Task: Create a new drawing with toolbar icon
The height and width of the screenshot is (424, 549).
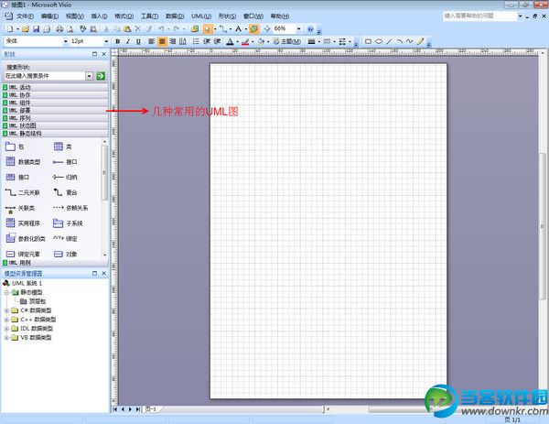Action: click(10, 29)
